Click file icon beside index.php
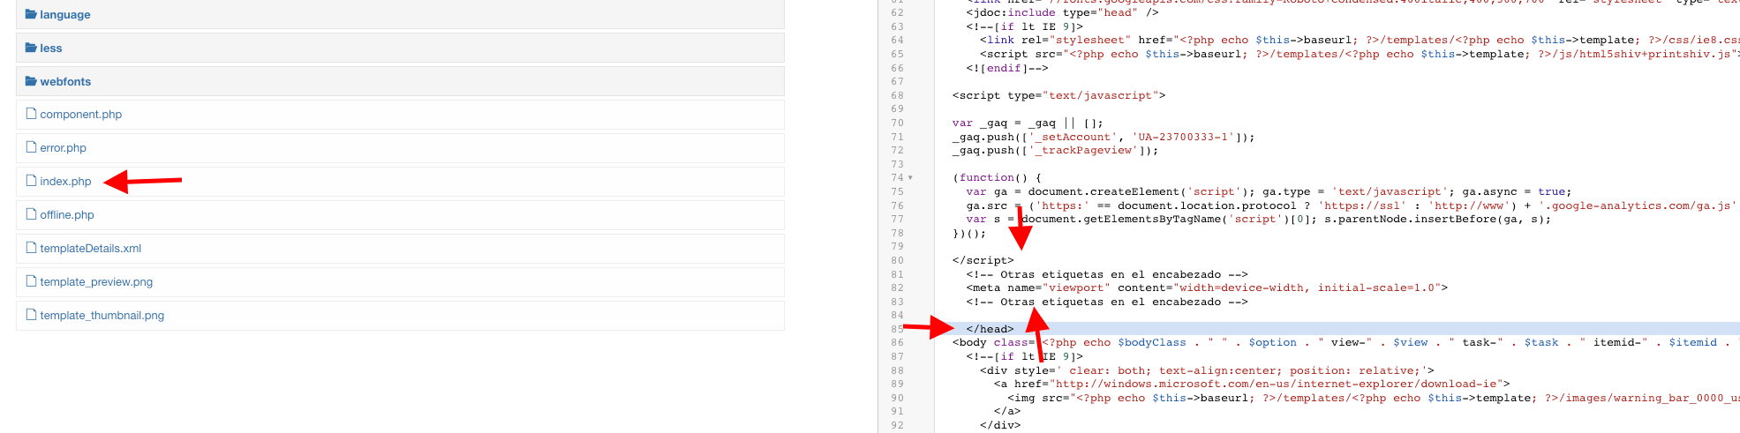Screen dimensions: 1740x433 31,181
